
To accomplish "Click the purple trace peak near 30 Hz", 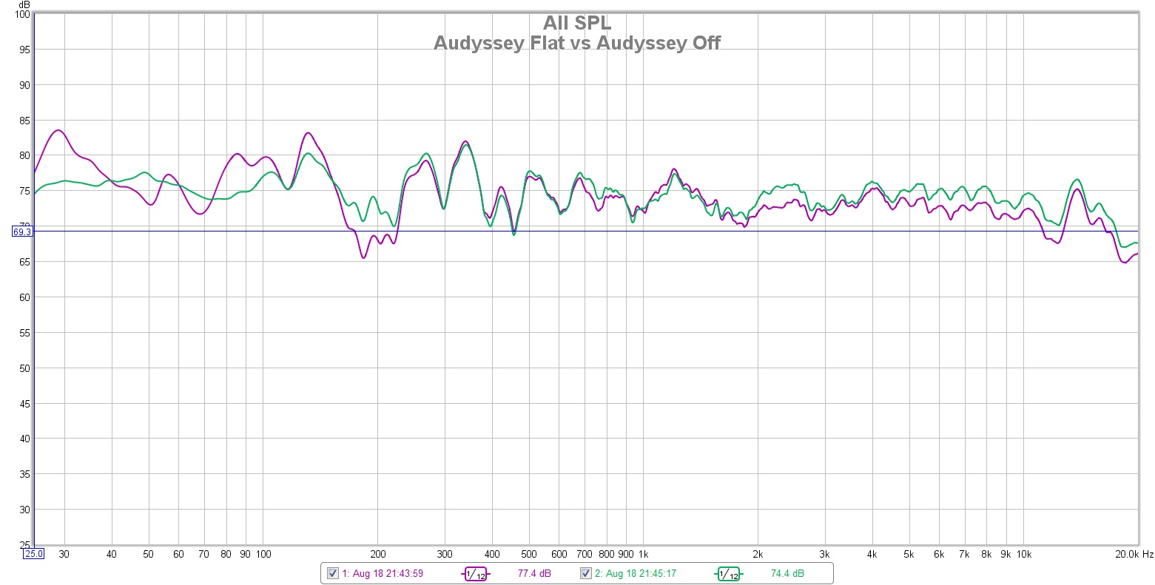I will pyautogui.click(x=58, y=130).
